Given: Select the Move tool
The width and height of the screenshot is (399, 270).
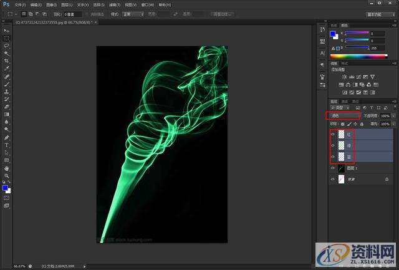Looking at the screenshot, I should coord(7,31).
